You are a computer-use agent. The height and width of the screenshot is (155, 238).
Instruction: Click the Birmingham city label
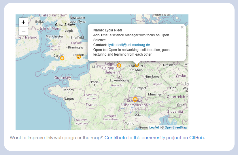pyautogui.click(x=77, y=47)
